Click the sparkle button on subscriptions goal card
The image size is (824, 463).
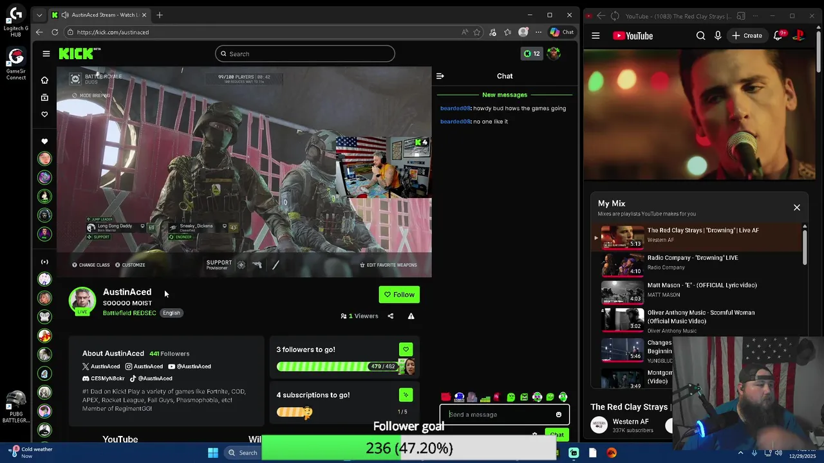click(406, 395)
